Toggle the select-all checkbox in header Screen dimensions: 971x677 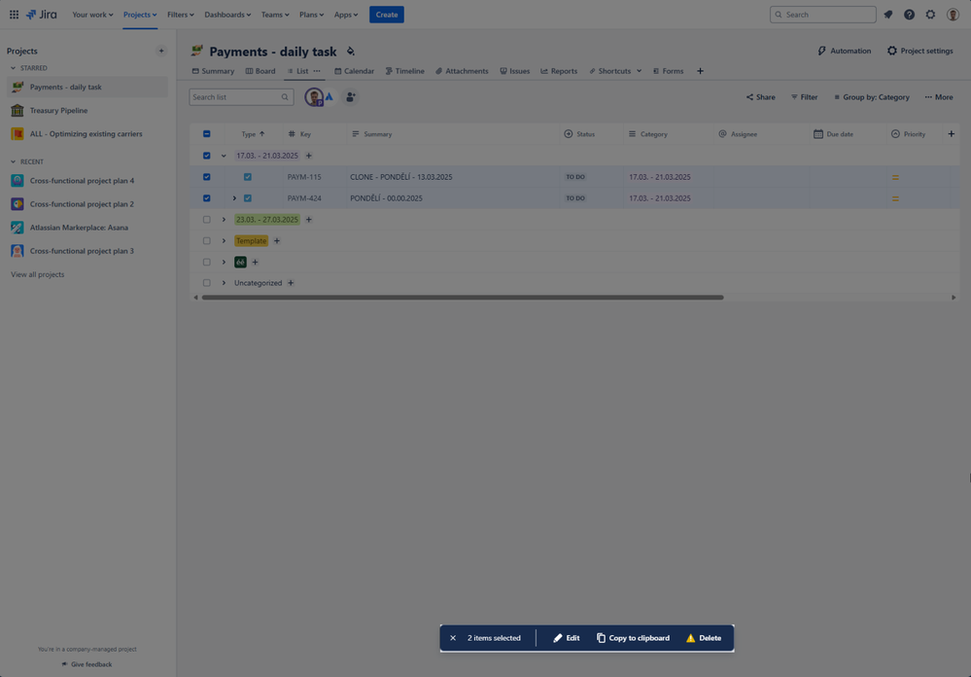(x=207, y=134)
